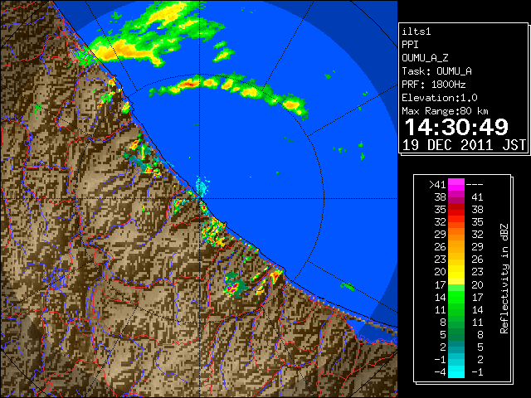Click the time stamp '14:30:49'
Screen dimensions: 531x398
click(x=456, y=127)
